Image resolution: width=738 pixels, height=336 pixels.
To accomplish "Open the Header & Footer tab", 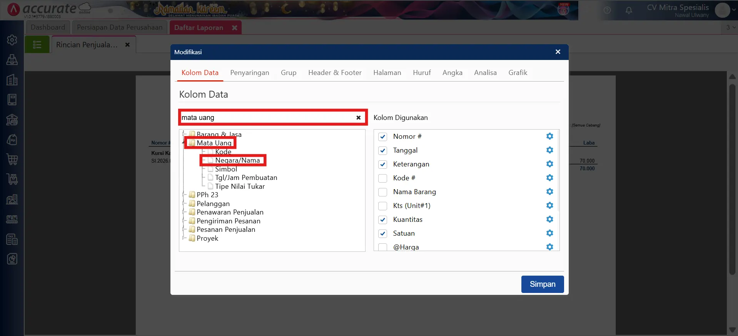I will click(x=335, y=73).
